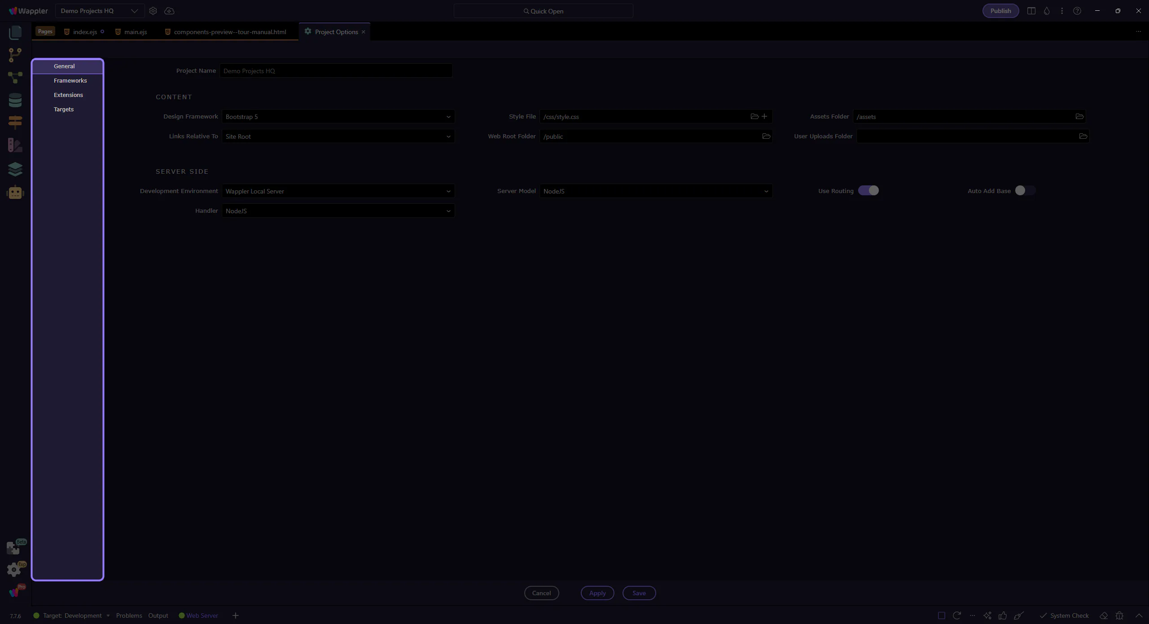
Task: Open the Git branch manager sidebar icon
Action: coord(15,55)
